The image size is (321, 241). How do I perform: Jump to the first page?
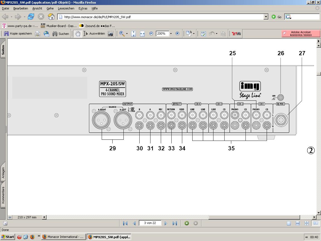[x=125, y=223]
